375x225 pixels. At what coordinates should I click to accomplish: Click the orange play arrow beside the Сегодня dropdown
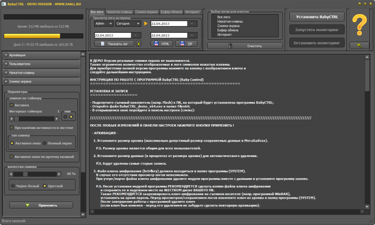point(146,23)
